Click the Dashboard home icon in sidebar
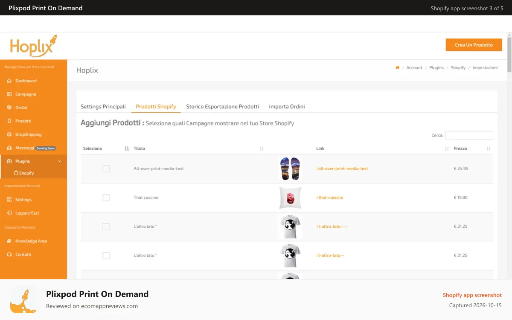Screen dimensions: 512x320 [9, 81]
